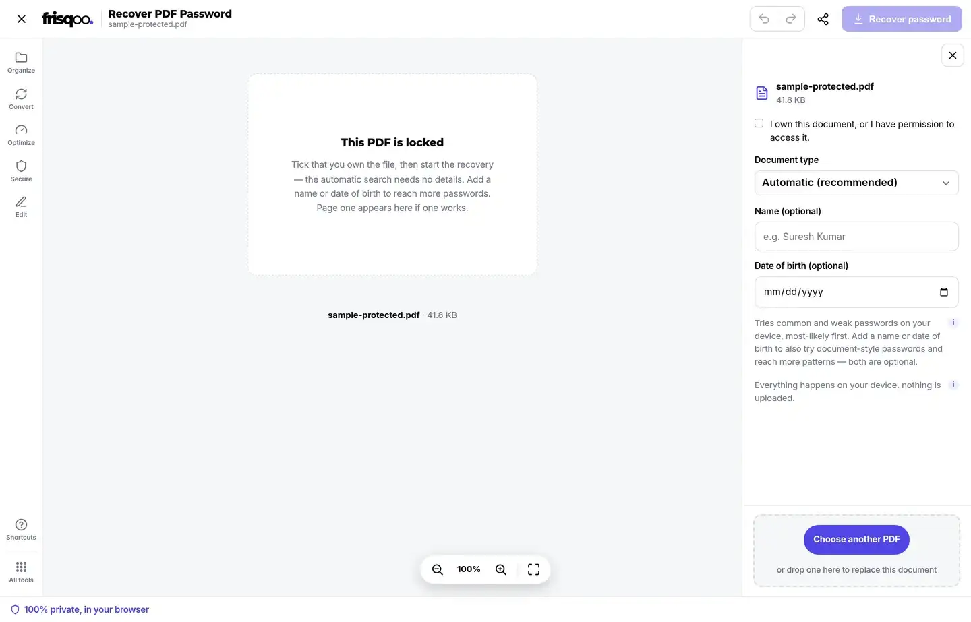Viewport: 971px width, 622px height.
Task: Open the Edit tools in sidebar
Action: coord(21,207)
